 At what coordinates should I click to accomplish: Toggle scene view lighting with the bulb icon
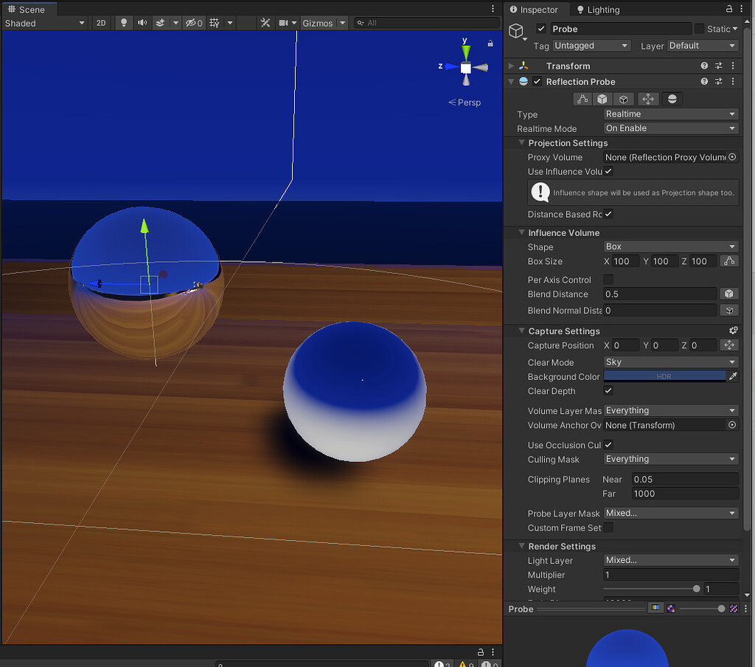pos(123,23)
